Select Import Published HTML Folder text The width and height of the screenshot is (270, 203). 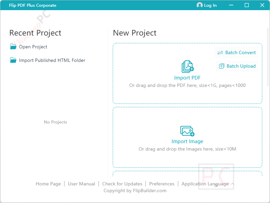tap(52, 60)
